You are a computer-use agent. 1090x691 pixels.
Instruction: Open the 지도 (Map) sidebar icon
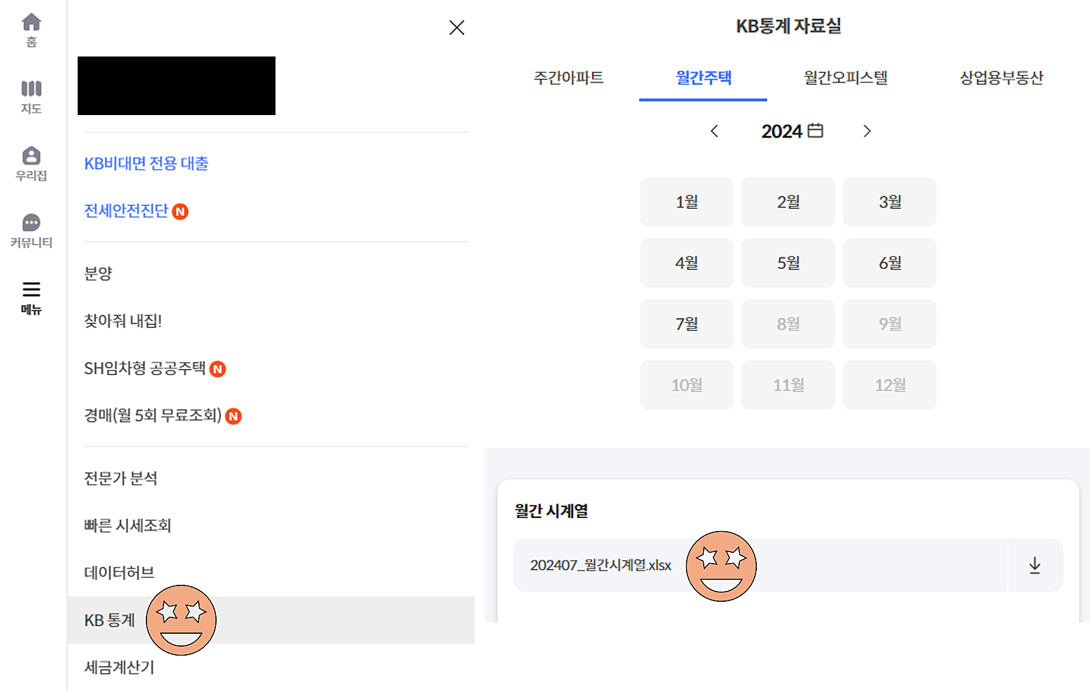(x=31, y=97)
